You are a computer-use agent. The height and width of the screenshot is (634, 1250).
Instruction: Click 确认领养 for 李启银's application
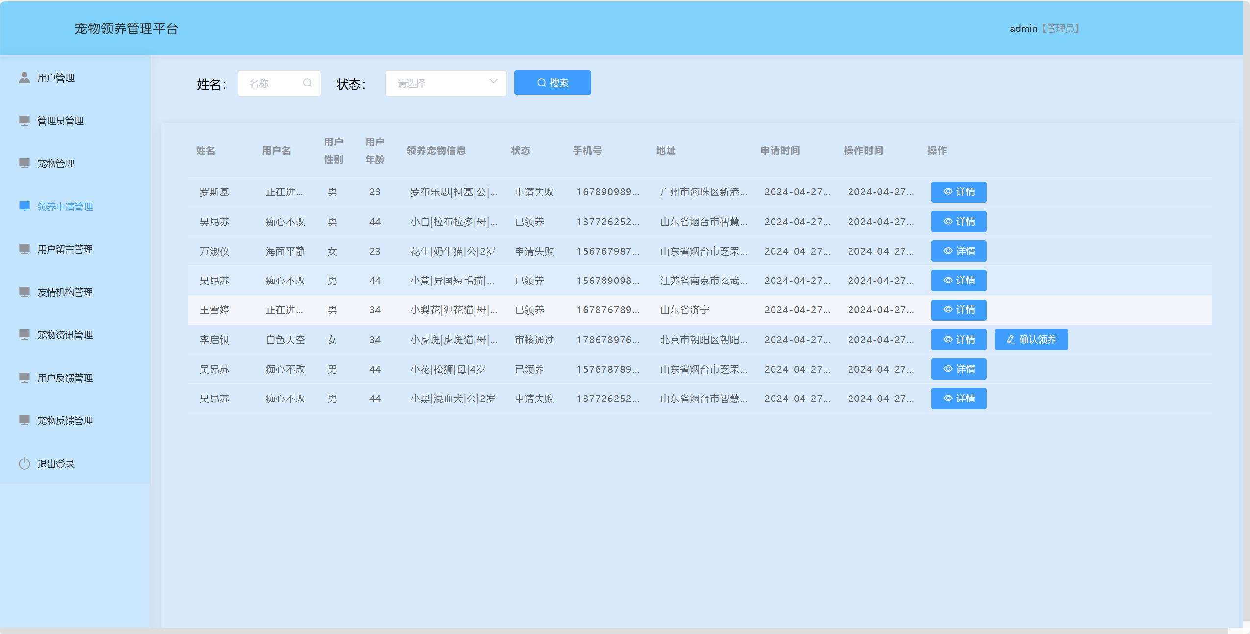tap(1031, 339)
